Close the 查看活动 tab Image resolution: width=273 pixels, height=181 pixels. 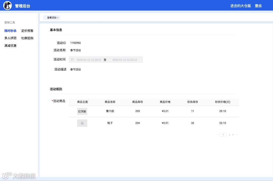58,18
